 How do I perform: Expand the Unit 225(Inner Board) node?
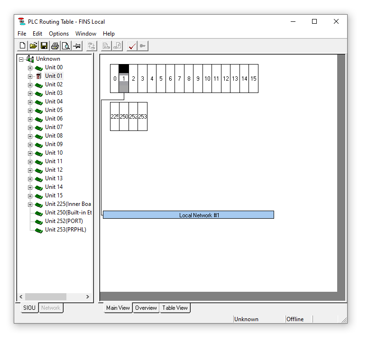point(30,204)
